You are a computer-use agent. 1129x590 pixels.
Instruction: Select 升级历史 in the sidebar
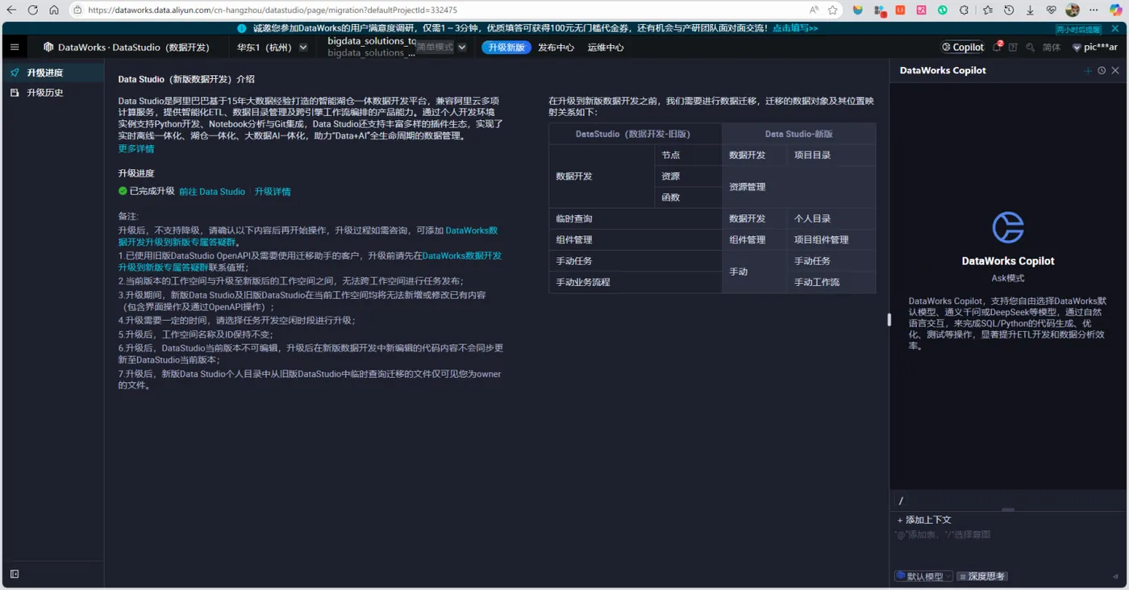tap(52, 93)
